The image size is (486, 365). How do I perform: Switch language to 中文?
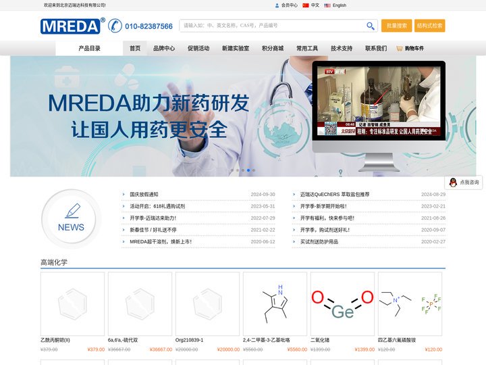[315, 5]
